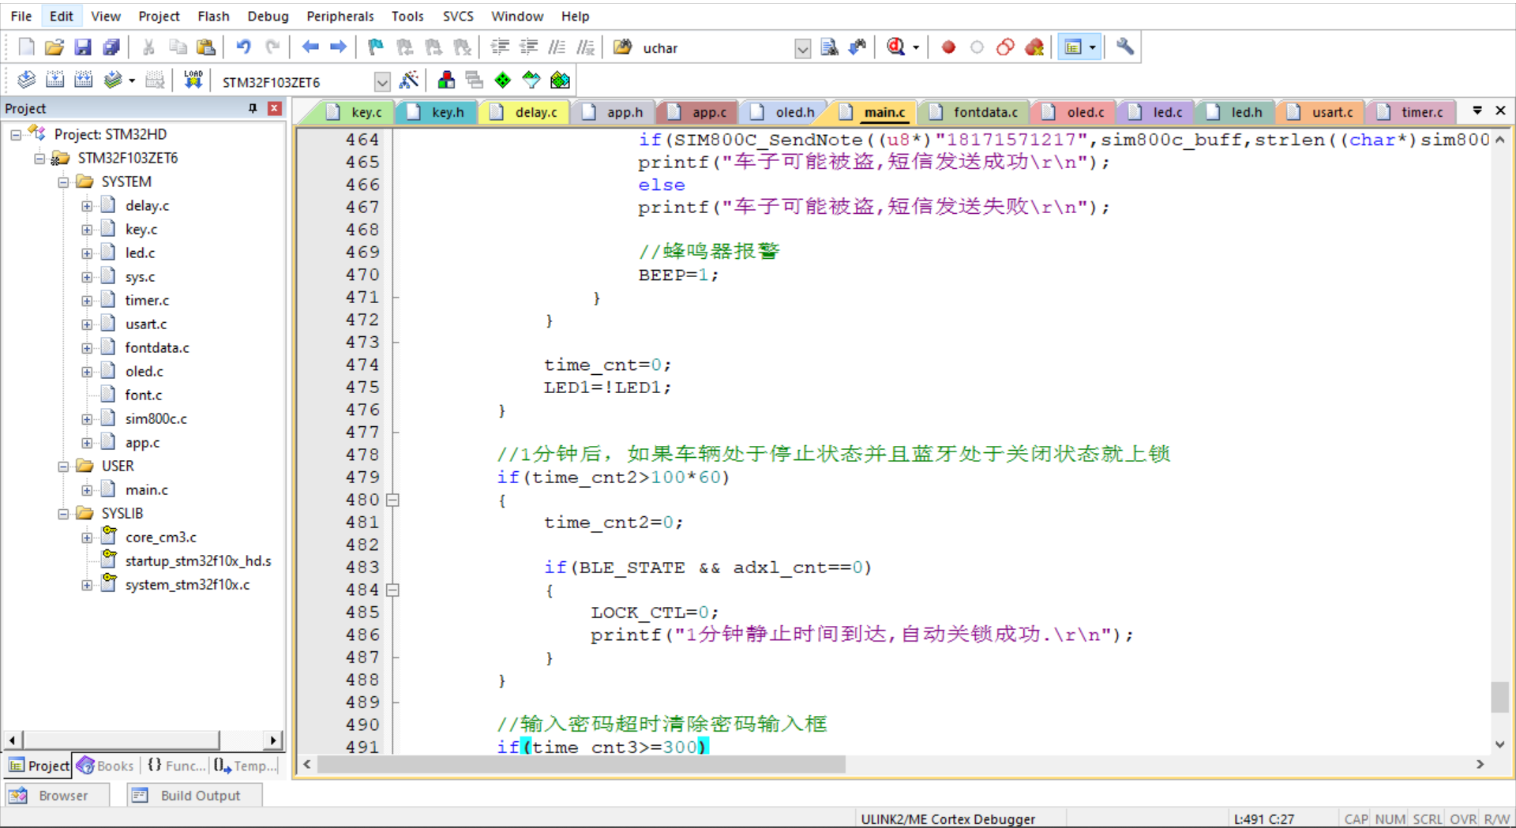This screenshot has width=1516, height=828.
Task: Open Configuration with the wrench icon
Action: 1125,47
